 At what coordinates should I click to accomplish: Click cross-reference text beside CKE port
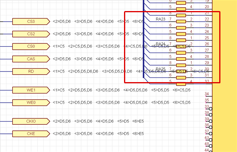(98, 134)
